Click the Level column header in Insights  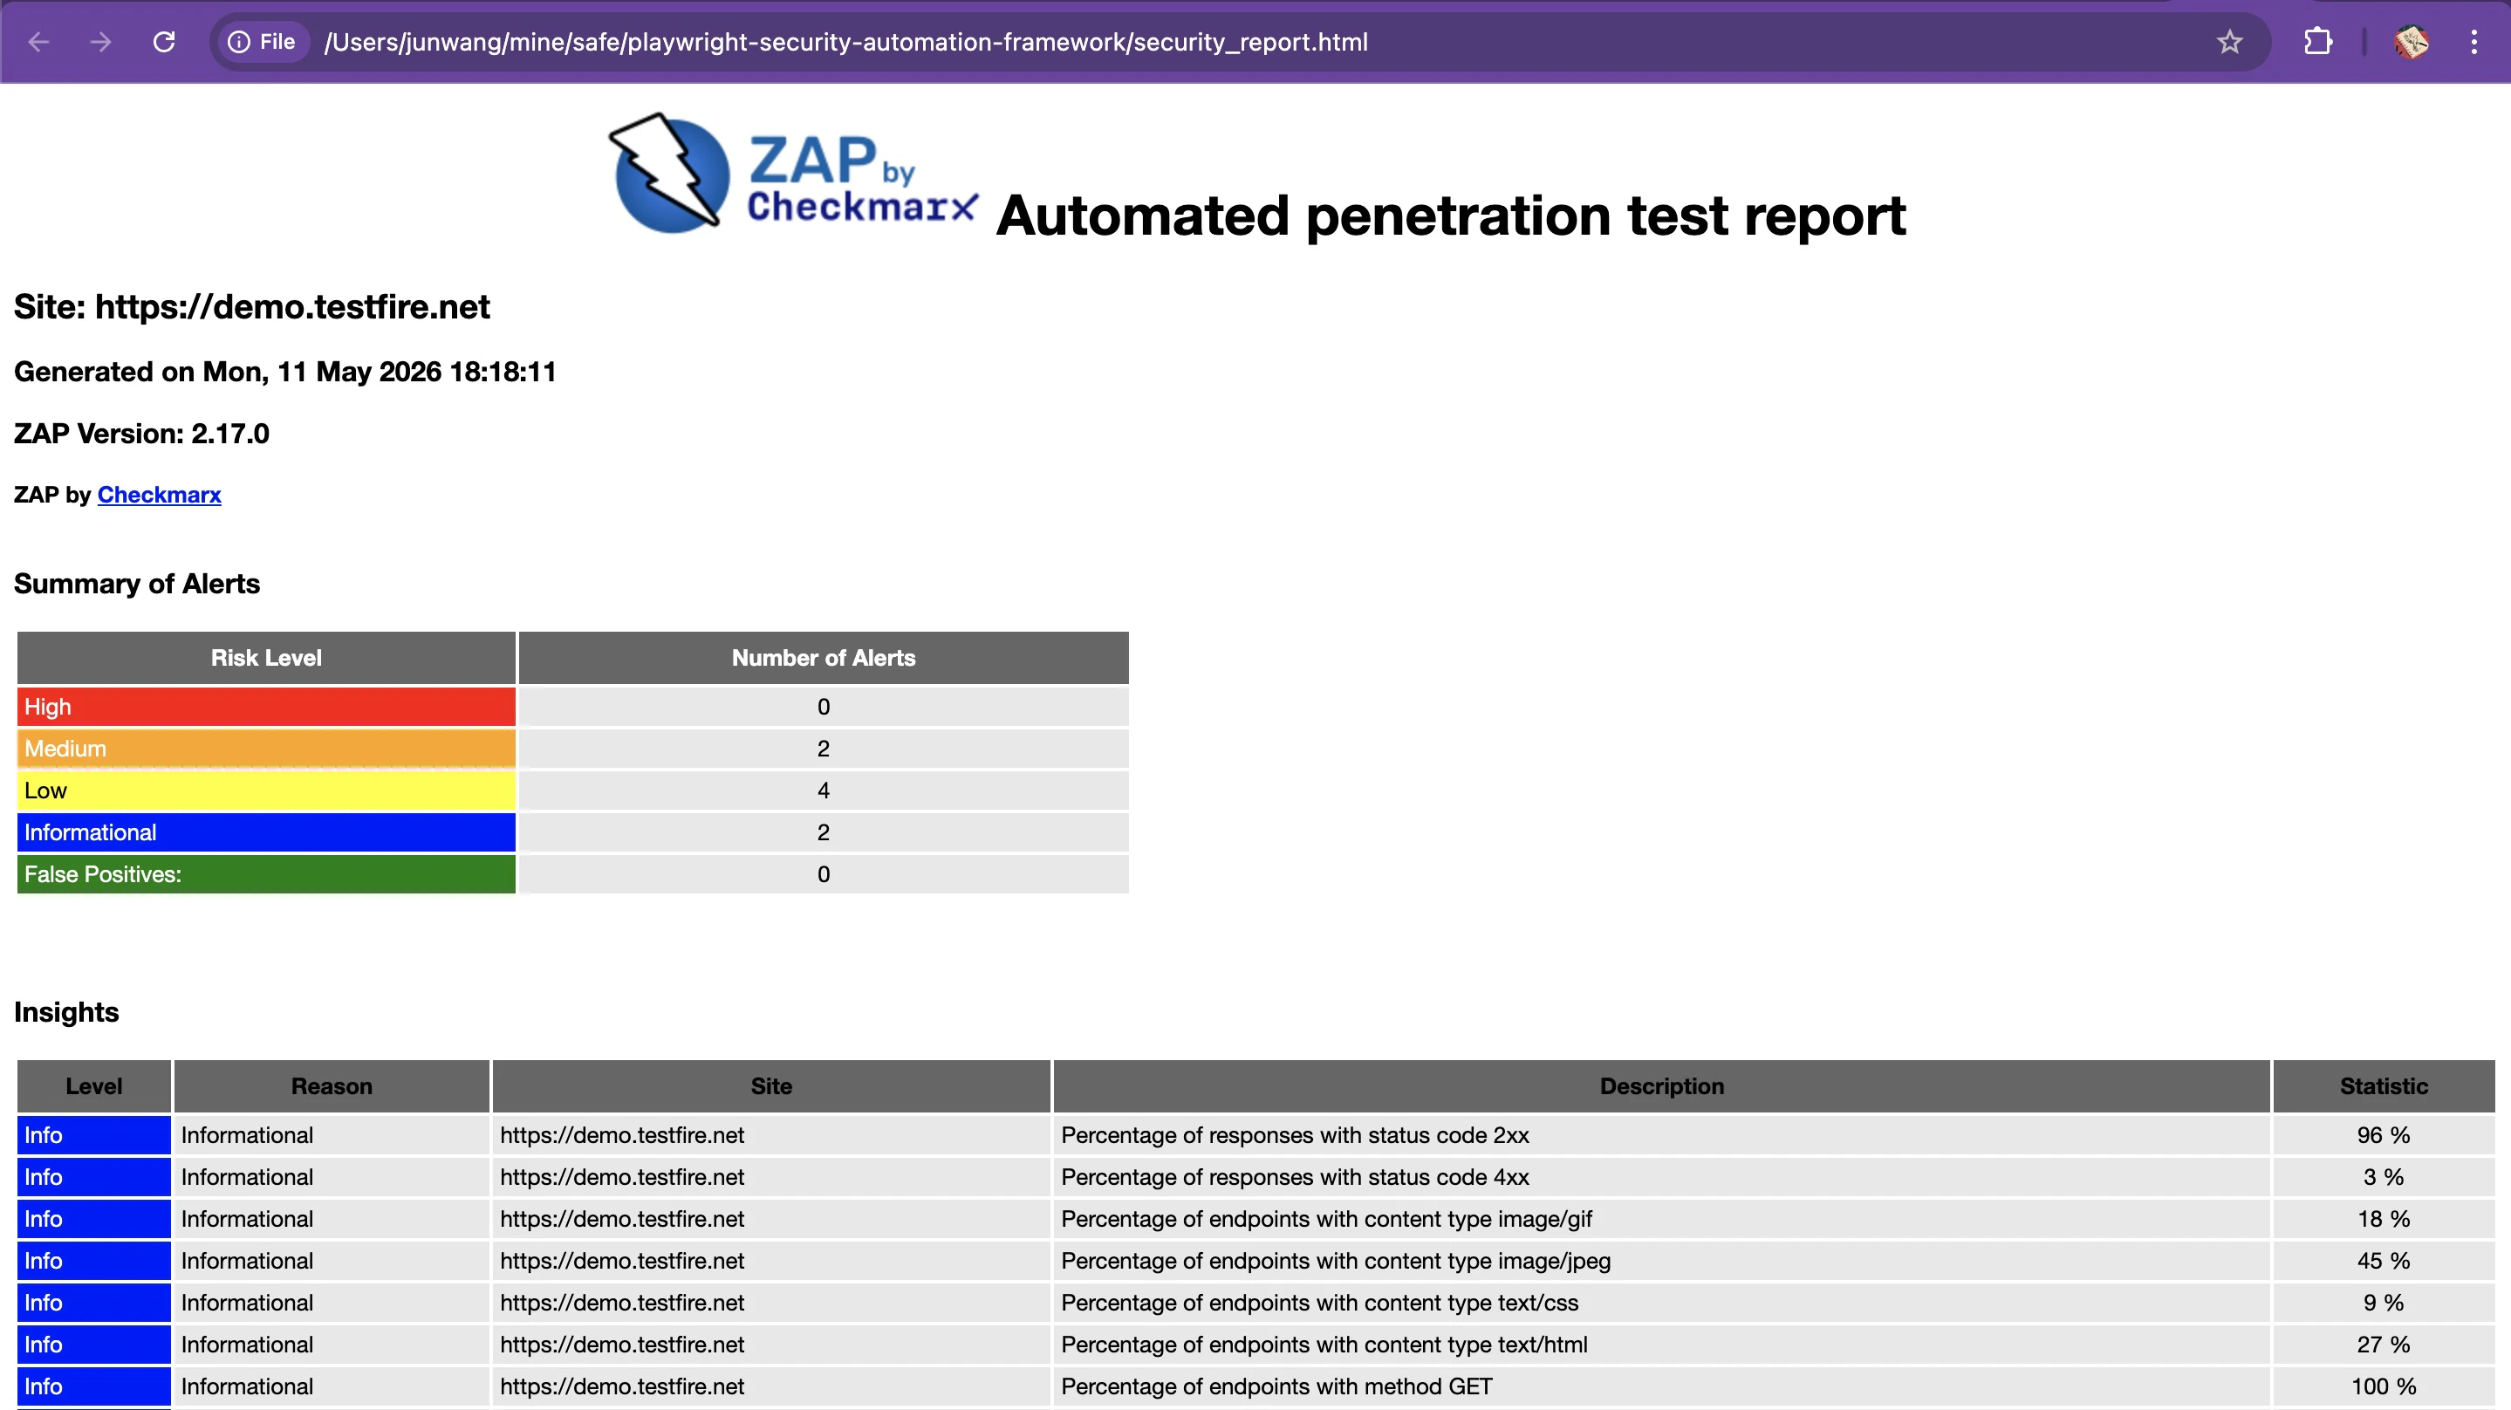click(x=93, y=1086)
